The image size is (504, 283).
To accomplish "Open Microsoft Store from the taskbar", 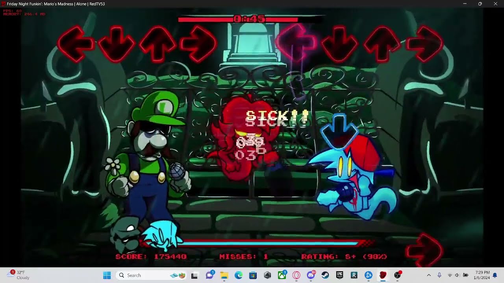I will pos(253,276).
